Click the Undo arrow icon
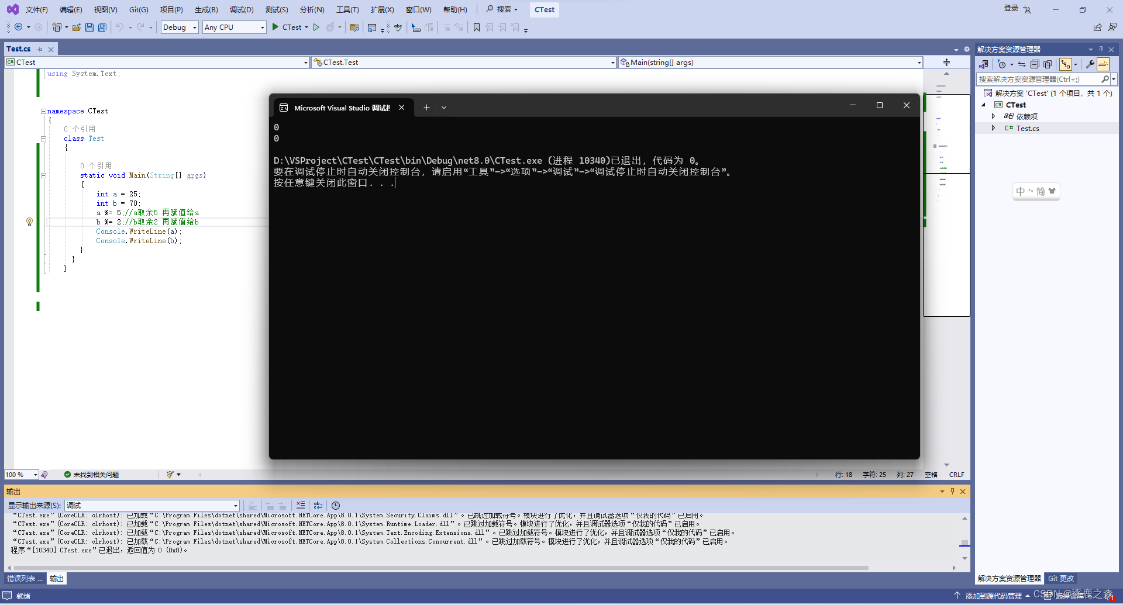The height and width of the screenshot is (605, 1123). click(120, 27)
